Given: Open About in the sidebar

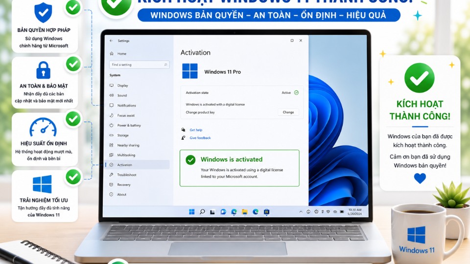Looking at the screenshot, I should click(122, 195).
